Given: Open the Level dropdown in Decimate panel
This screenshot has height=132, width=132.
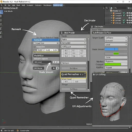Looking at the screenshot, I should tap(116, 45).
